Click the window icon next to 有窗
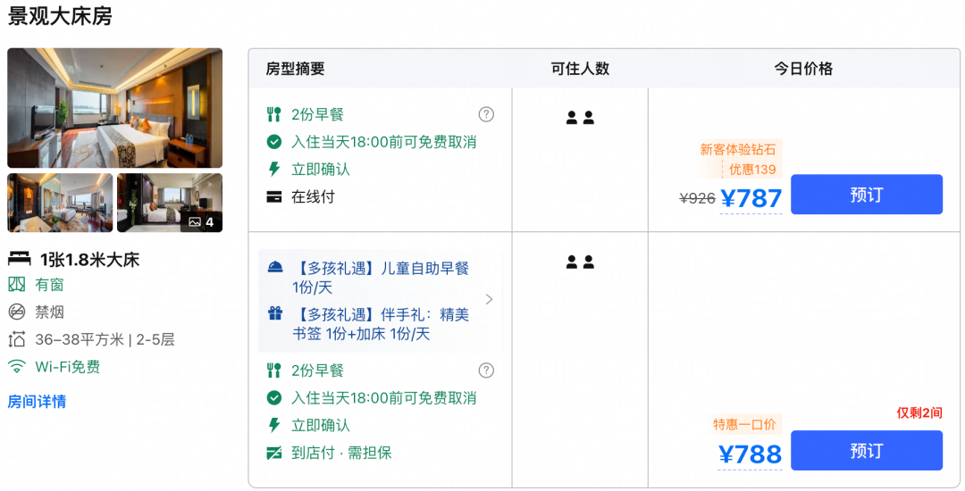The width and height of the screenshot is (965, 491). [17, 285]
